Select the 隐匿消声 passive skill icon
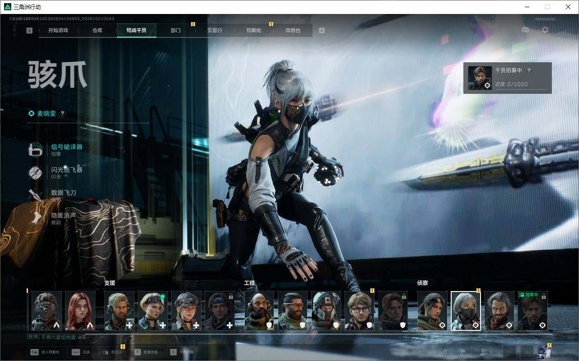 [x=36, y=218]
